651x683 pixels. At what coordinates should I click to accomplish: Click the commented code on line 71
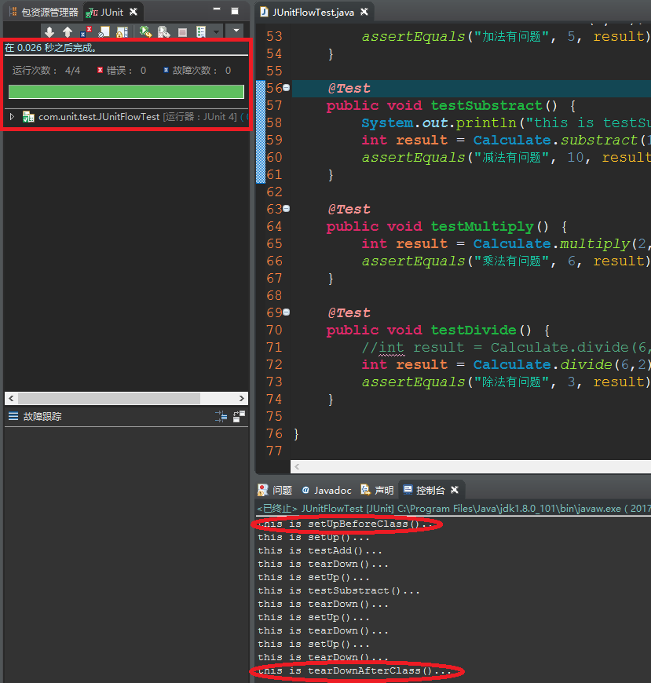[x=506, y=347]
